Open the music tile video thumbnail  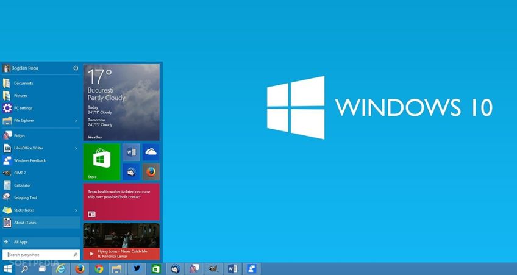121,235
